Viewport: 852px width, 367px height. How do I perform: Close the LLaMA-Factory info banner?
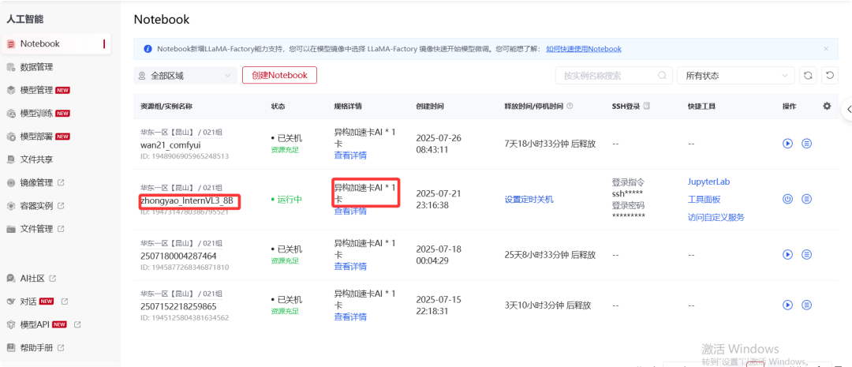click(x=826, y=49)
